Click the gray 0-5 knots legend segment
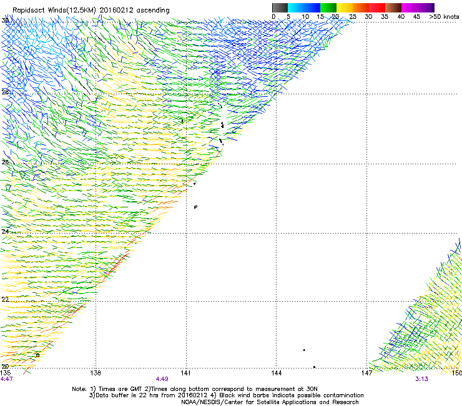 (x=280, y=7)
